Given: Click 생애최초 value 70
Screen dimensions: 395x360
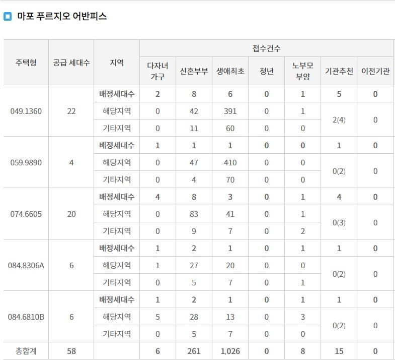Looking at the screenshot, I should 230,179.
